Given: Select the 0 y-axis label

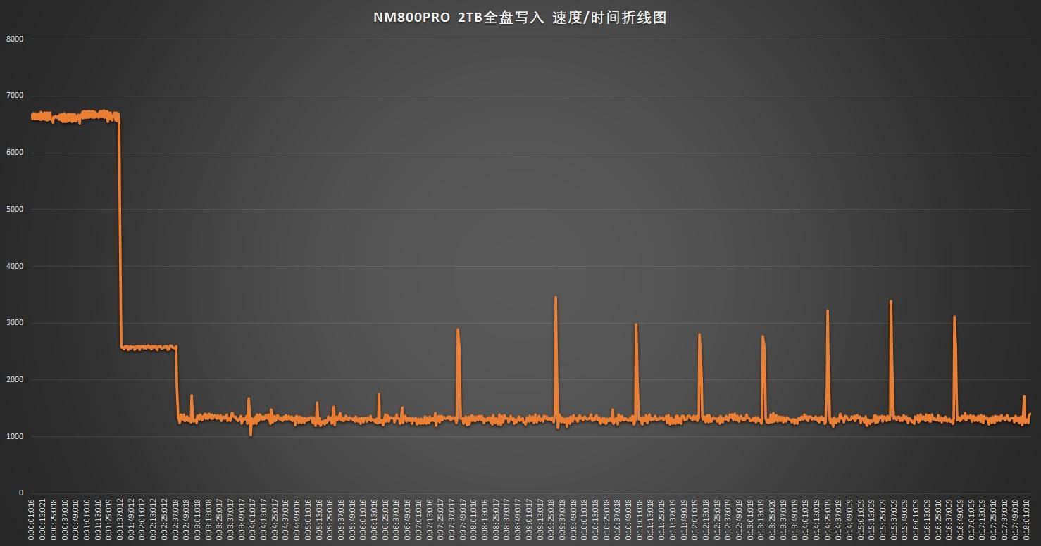Looking at the screenshot, I should click(x=21, y=493).
